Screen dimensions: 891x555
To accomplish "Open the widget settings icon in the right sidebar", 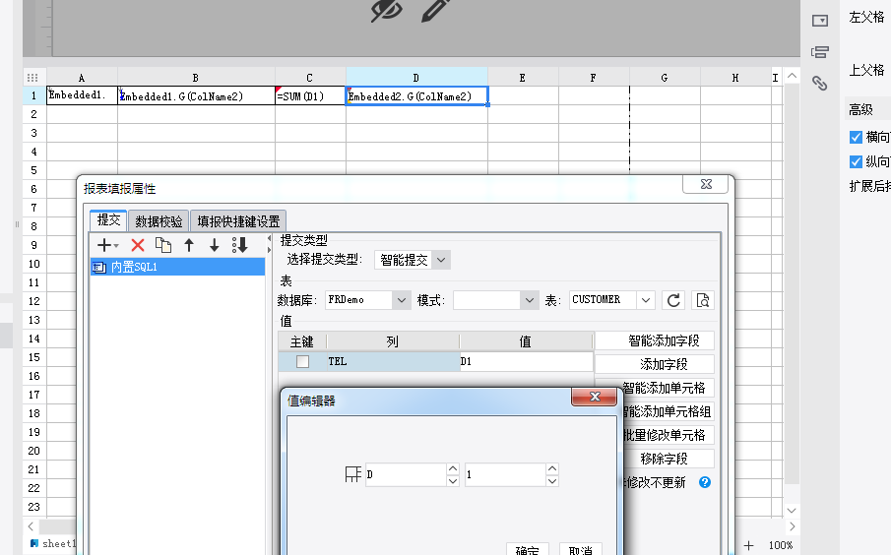I will click(819, 52).
